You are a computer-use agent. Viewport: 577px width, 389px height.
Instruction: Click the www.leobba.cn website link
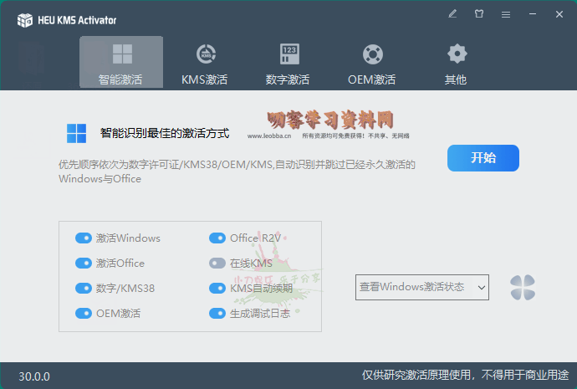point(269,136)
